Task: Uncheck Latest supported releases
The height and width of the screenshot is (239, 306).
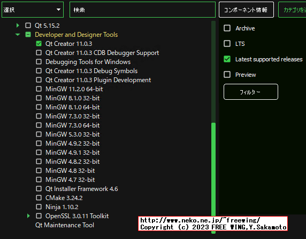Action: pyautogui.click(x=227, y=59)
